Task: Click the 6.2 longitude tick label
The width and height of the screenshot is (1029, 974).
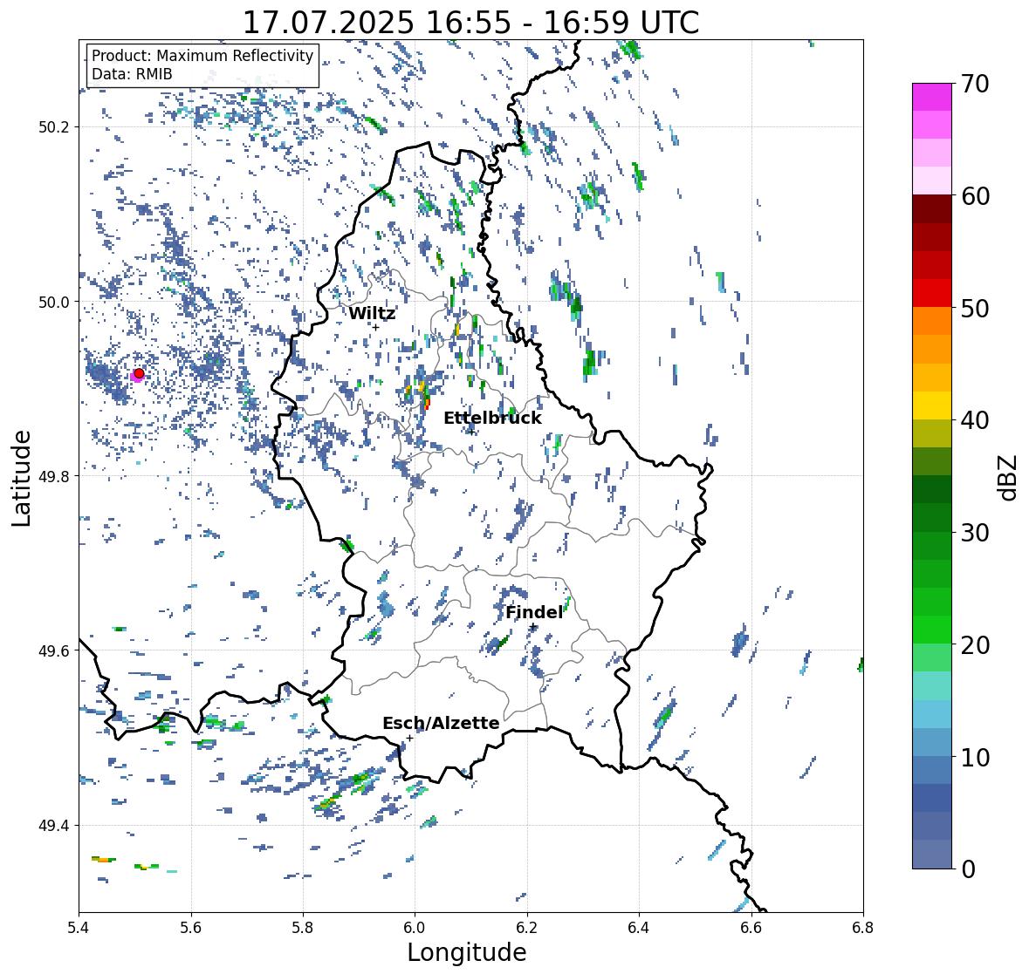Action: 527,928
